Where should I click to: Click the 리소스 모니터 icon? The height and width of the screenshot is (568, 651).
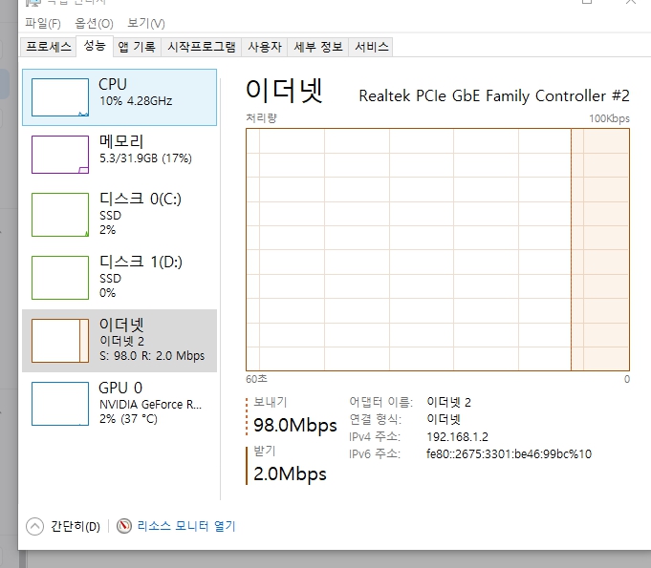[124, 526]
